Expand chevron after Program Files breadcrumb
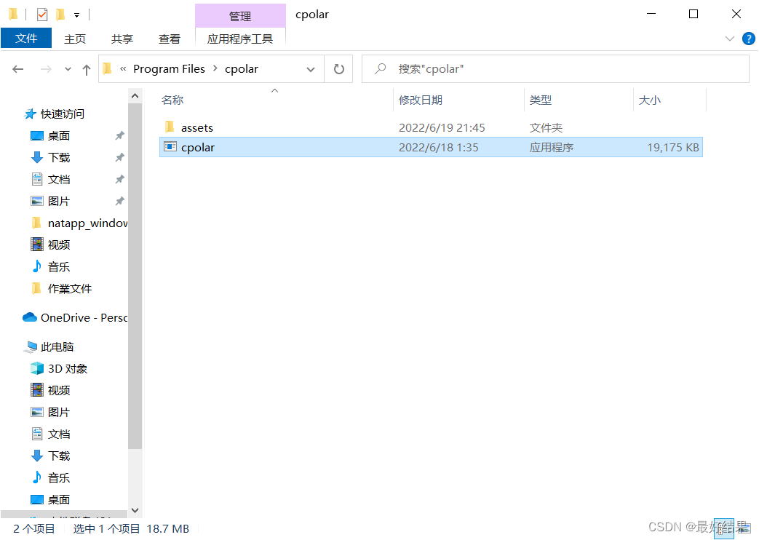759x540 pixels. point(215,68)
